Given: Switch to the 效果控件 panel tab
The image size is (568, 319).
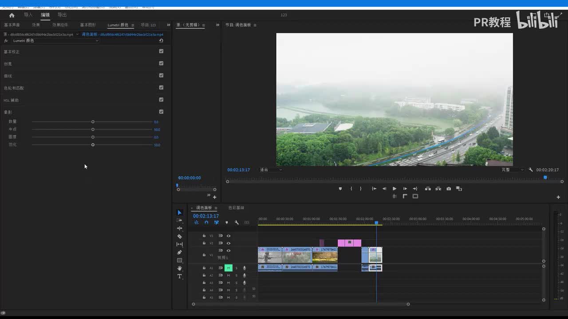Looking at the screenshot, I should click(60, 25).
